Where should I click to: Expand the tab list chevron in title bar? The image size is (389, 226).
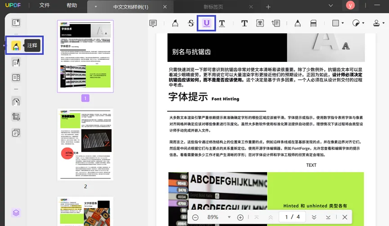pos(331,5)
